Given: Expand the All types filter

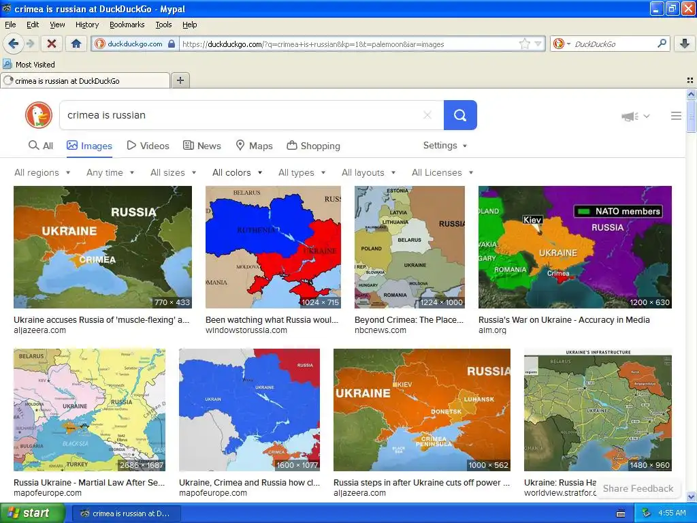Looking at the screenshot, I should (302, 172).
